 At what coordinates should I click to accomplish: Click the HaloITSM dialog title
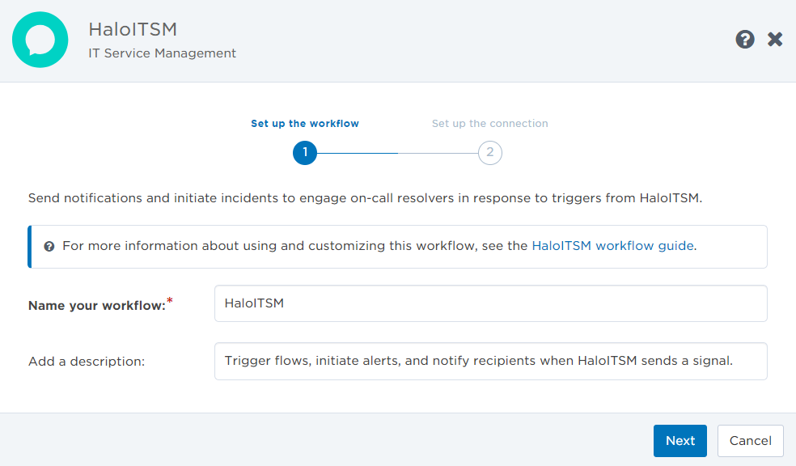132,29
